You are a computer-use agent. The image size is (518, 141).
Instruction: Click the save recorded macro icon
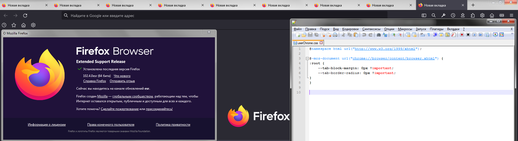[487, 35]
